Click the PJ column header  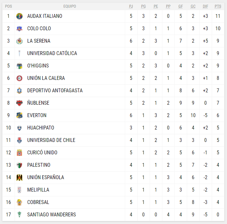pos(131,6)
